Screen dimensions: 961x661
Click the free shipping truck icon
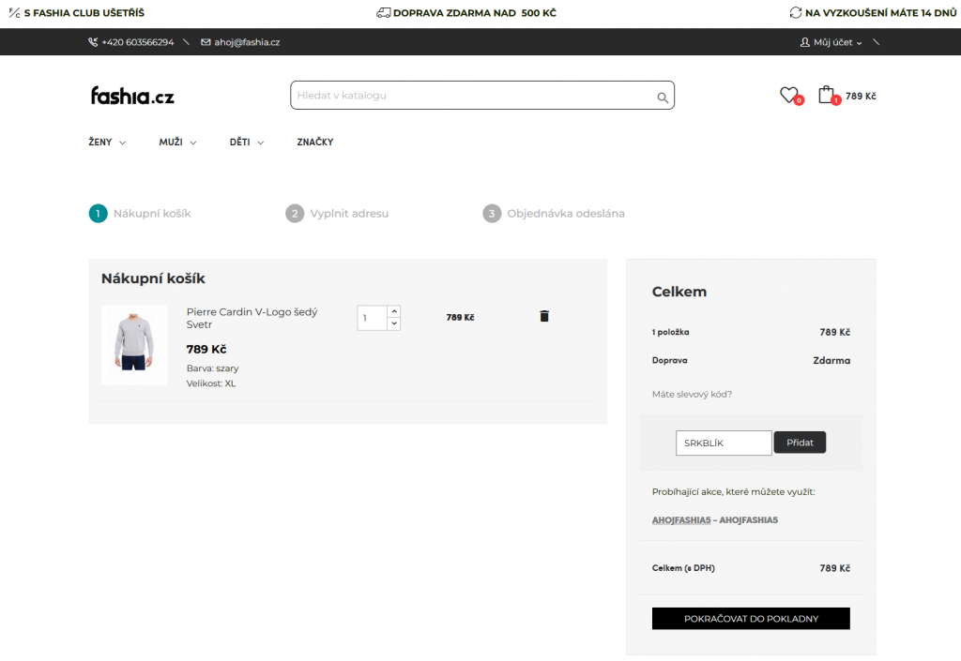click(383, 13)
